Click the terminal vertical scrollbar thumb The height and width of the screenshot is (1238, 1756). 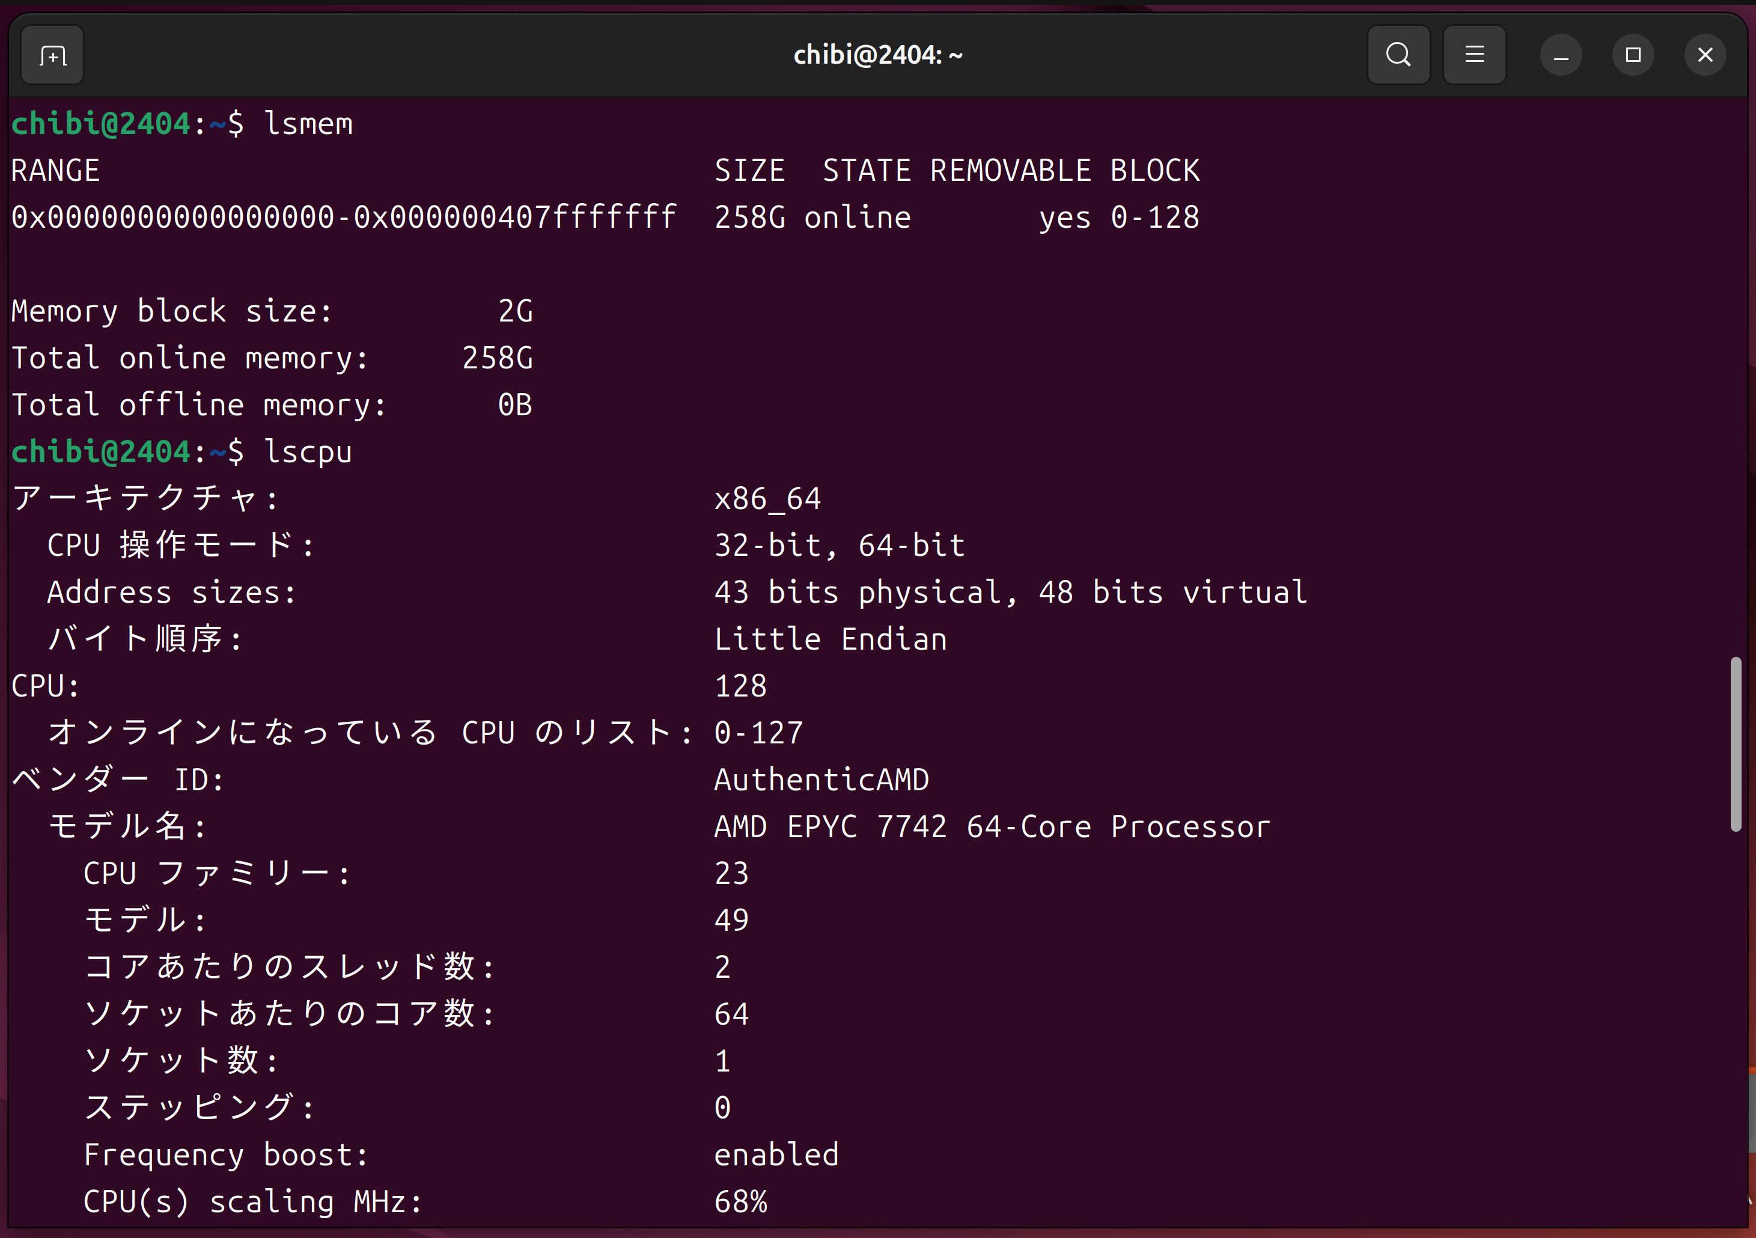(x=1736, y=743)
